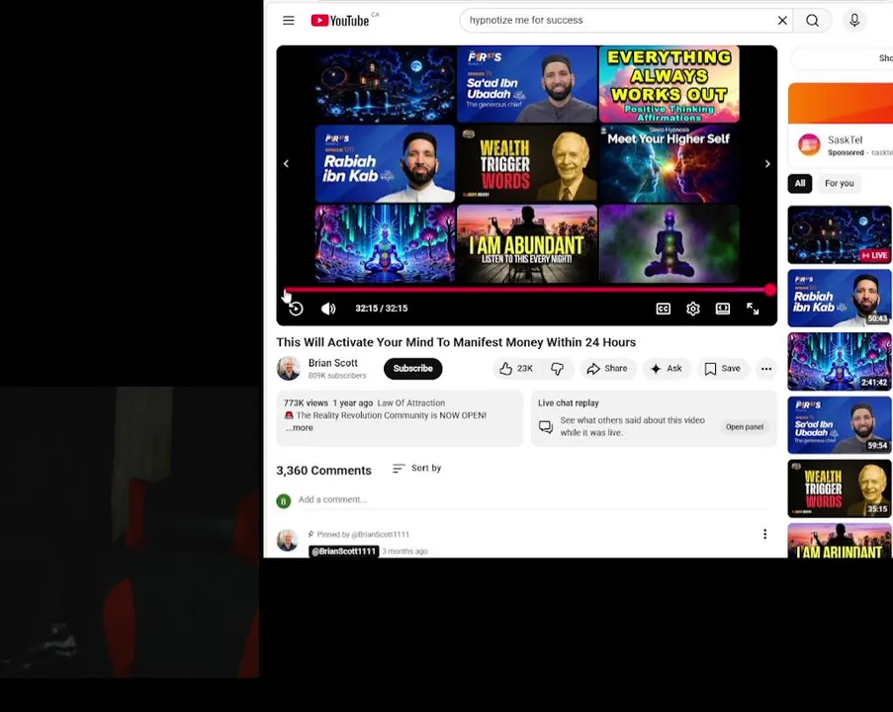The image size is (893, 712).
Task: Open endscreen video 'Wealth Trigger Words'
Action: click(x=527, y=164)
